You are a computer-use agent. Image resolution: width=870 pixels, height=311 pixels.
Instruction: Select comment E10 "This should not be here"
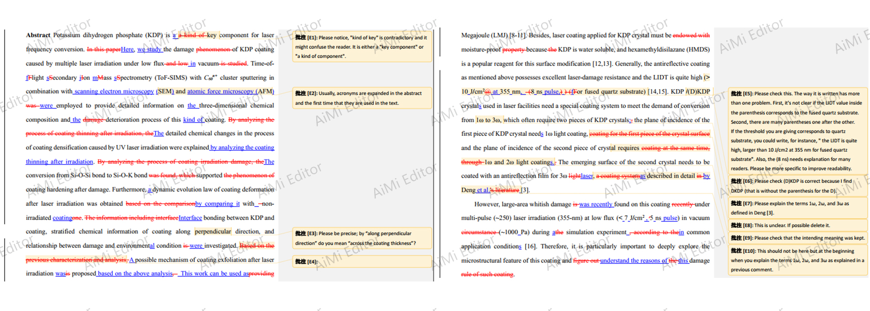[798, 260]
